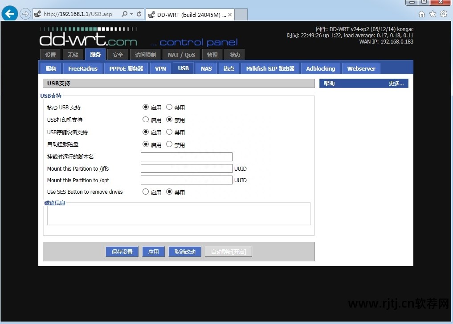Switch to the VPN submenu tab
The width and height of the screenshot is (453, 324).
click(x=160, y=68)
